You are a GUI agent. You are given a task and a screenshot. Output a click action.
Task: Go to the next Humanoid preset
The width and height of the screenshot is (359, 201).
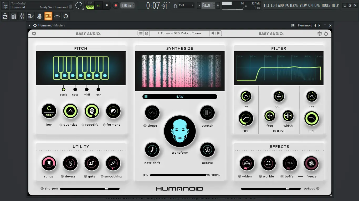click(x=218, y=33)
